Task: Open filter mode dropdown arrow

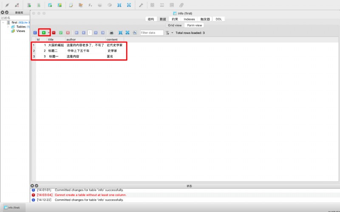Action: [172, 33]
